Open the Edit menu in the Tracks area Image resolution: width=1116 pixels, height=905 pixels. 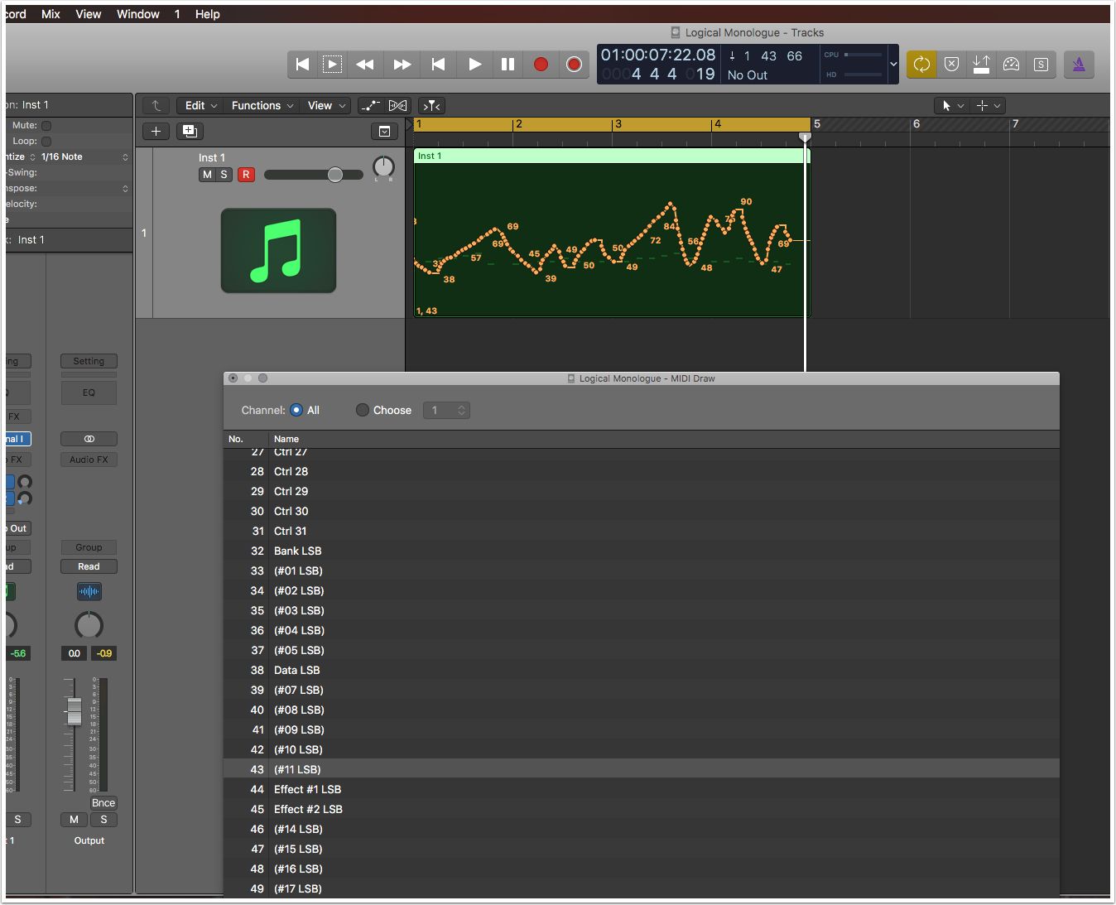(201, 106)
